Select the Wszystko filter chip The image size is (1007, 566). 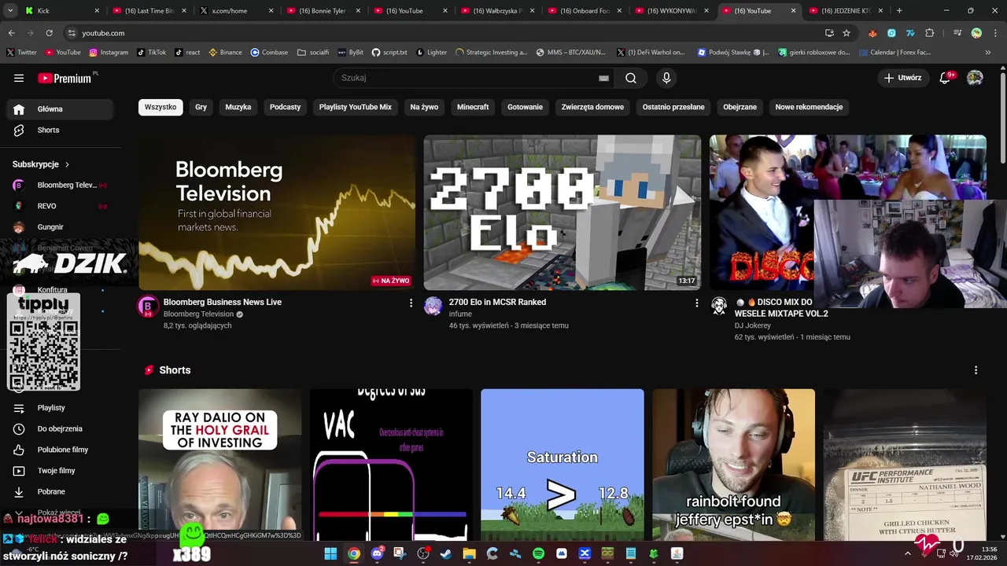[x=160, y=107]
